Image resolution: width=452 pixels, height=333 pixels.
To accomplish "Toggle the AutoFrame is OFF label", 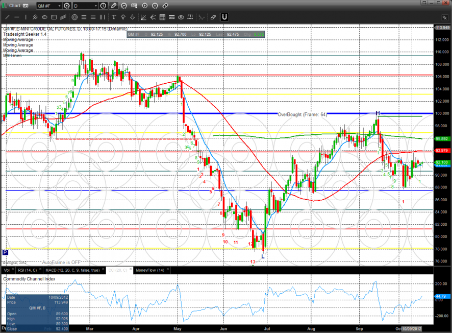I will point(61,261).
